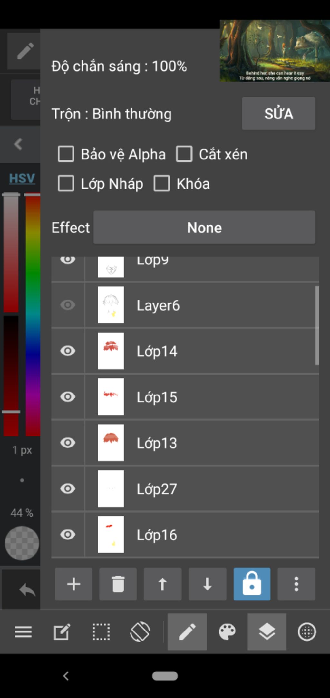Image resolution: width=330 pixels, height=698 pixels.
Task: Delete layer using trash icon
Action: 118,584
